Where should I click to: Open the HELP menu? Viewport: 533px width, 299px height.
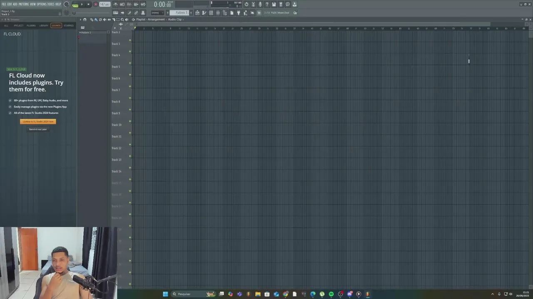58,4
